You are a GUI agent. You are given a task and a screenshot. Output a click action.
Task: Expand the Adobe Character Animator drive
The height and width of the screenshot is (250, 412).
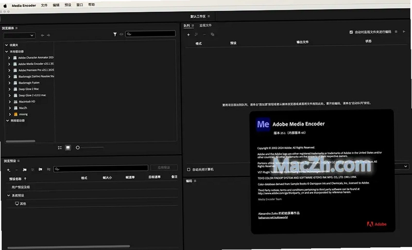[9, 58]
